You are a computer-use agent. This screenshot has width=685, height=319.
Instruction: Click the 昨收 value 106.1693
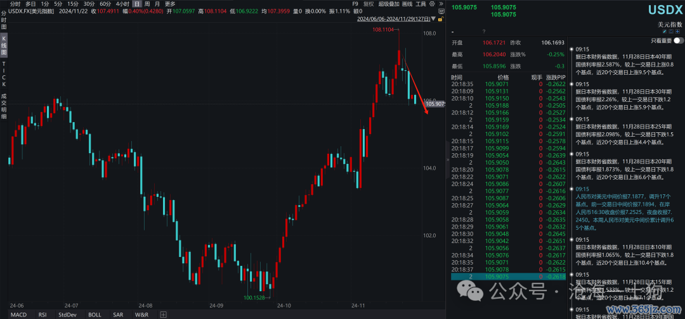click(x=553, y=43)
